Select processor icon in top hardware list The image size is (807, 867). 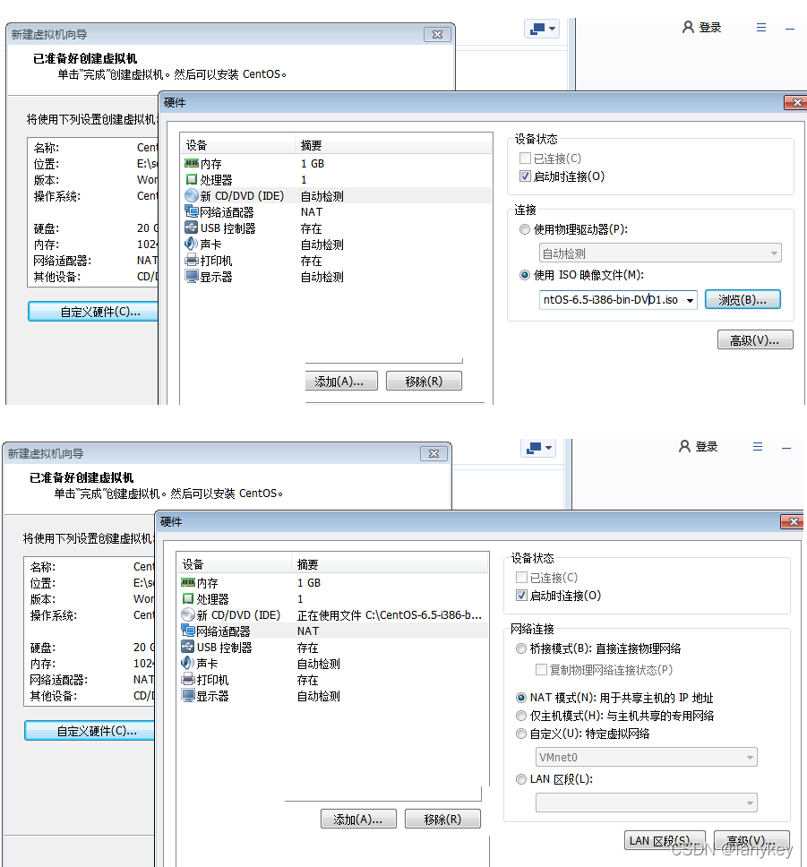192,179
